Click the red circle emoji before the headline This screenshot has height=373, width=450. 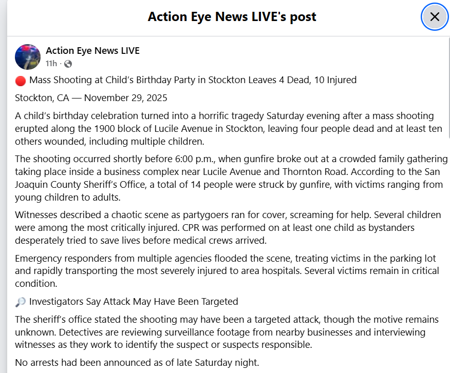[21, 80]
